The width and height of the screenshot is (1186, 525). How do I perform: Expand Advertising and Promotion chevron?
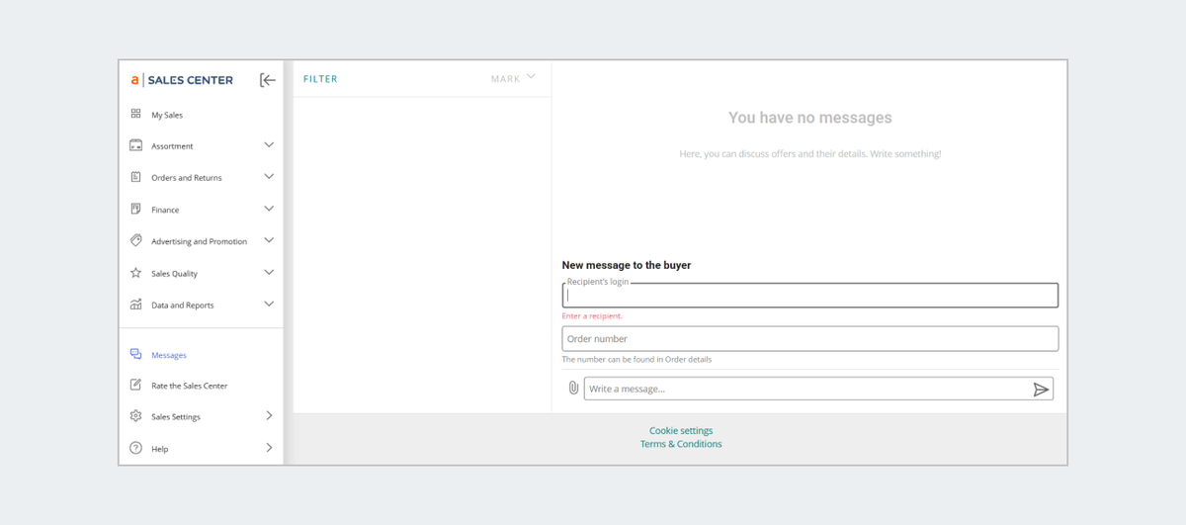269,240
